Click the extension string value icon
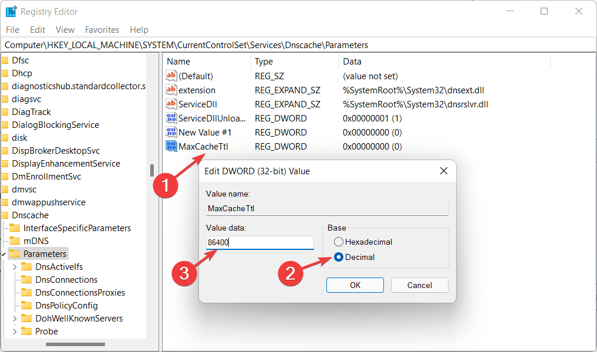 click(x=171, y=90)
